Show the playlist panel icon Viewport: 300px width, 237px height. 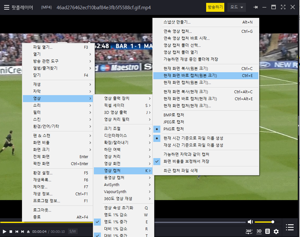click(290, 227)
